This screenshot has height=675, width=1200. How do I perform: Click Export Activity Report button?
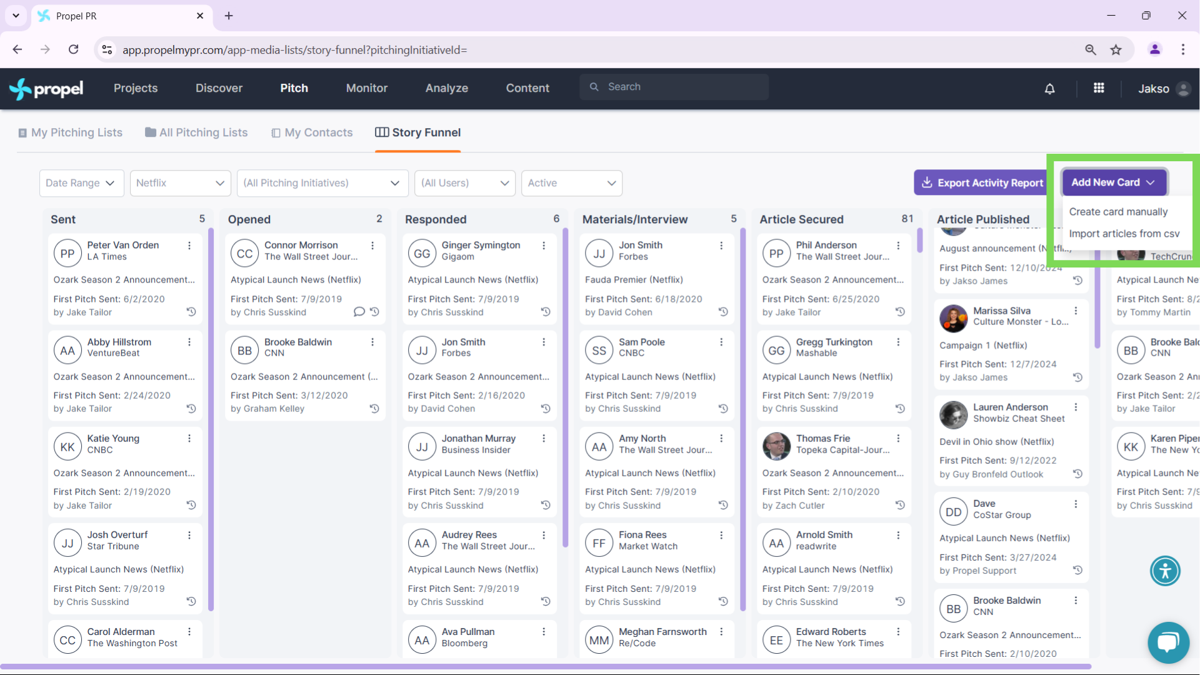pos(982,182)
